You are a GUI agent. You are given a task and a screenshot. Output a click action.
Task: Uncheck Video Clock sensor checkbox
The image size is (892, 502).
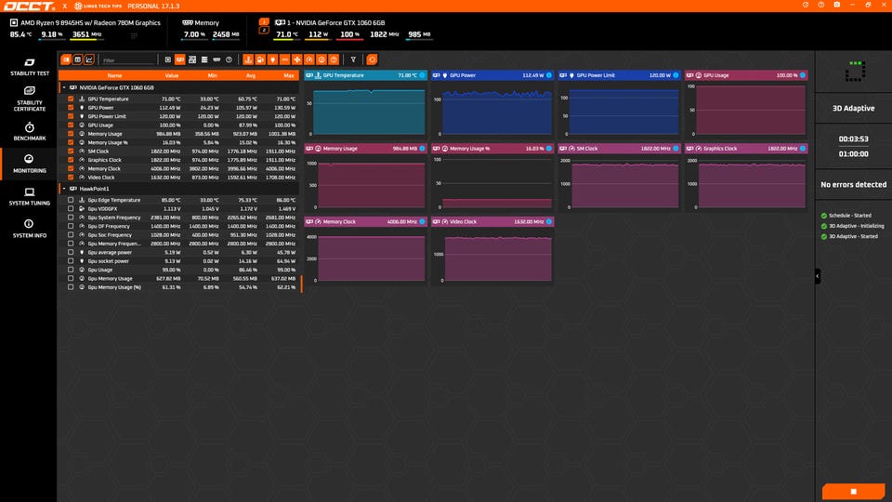coord(71,177)
